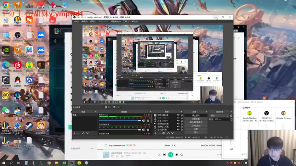Viewport: 296px width, 166px height.
Task: Hide the audio output capture source
Action: coord(178,124)
